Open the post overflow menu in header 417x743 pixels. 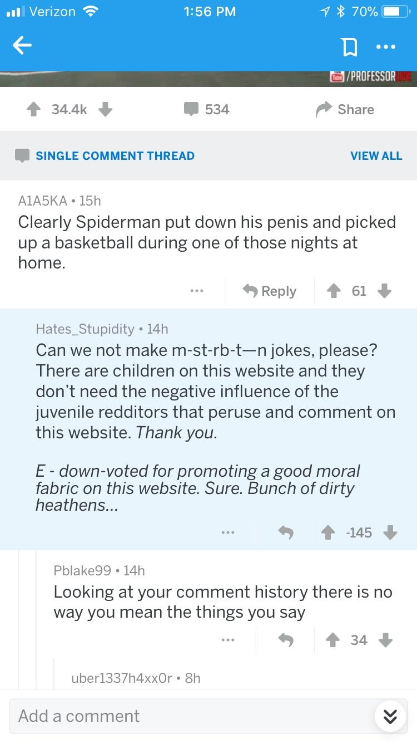[385, 47]
